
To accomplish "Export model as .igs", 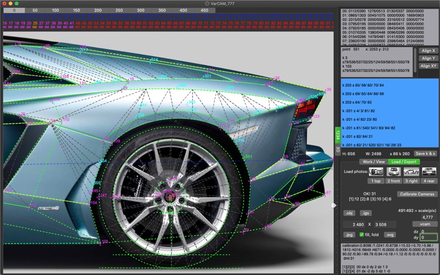I will click(x=366, y=213).
